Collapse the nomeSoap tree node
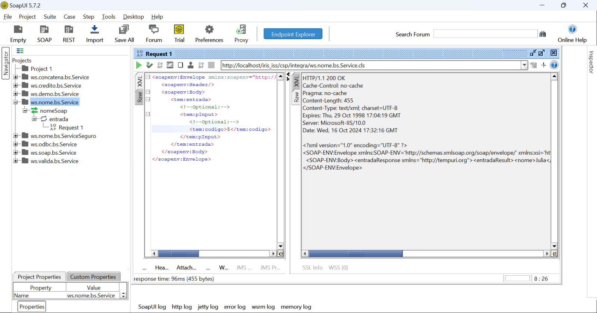Screen dimensions: 597x313 coord(25,111)
